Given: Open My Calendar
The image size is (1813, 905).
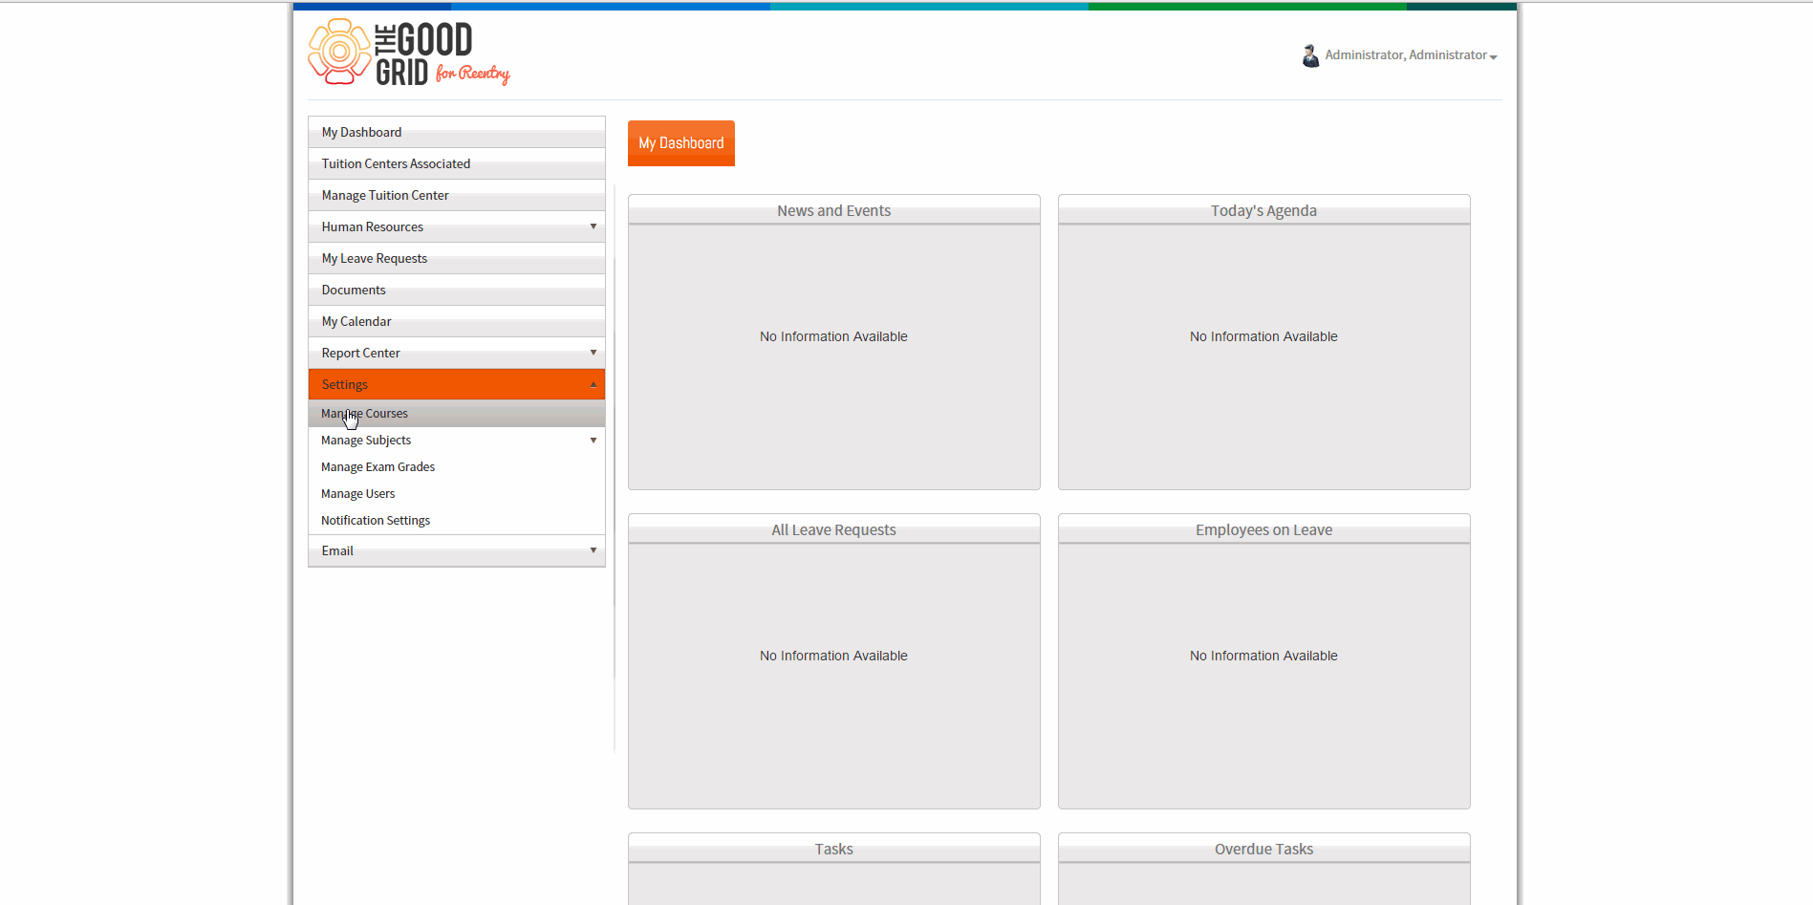Looking at the screenshot, I should pos(457,321).
